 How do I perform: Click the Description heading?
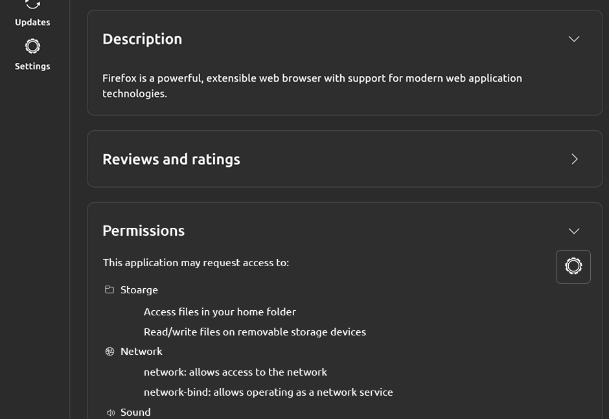(x=142, y=39)
